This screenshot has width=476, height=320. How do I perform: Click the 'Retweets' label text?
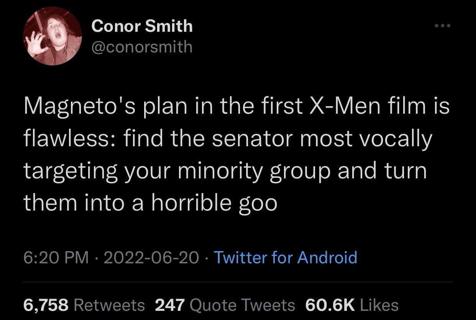pyautogui.click(x=110, y=305)
